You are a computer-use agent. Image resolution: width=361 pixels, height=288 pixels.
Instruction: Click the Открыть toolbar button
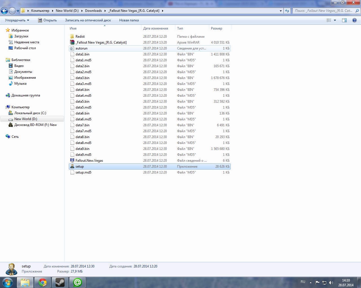tap(47, 20)
